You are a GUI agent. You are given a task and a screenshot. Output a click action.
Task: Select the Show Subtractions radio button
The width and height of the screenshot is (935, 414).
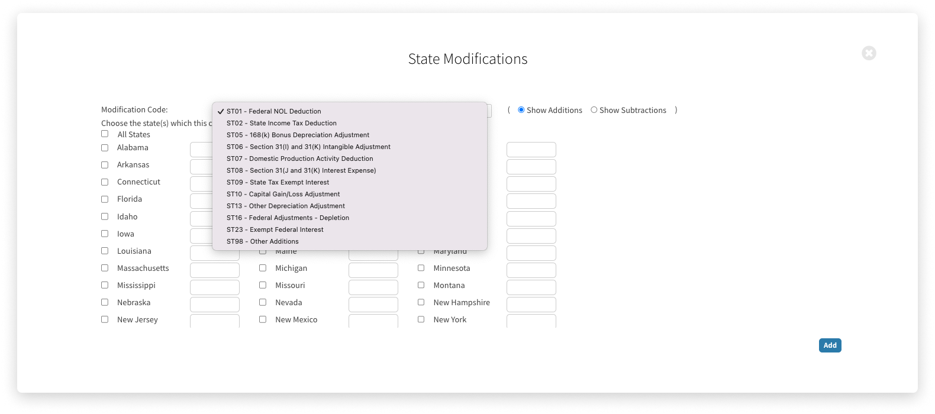(594, 110)
